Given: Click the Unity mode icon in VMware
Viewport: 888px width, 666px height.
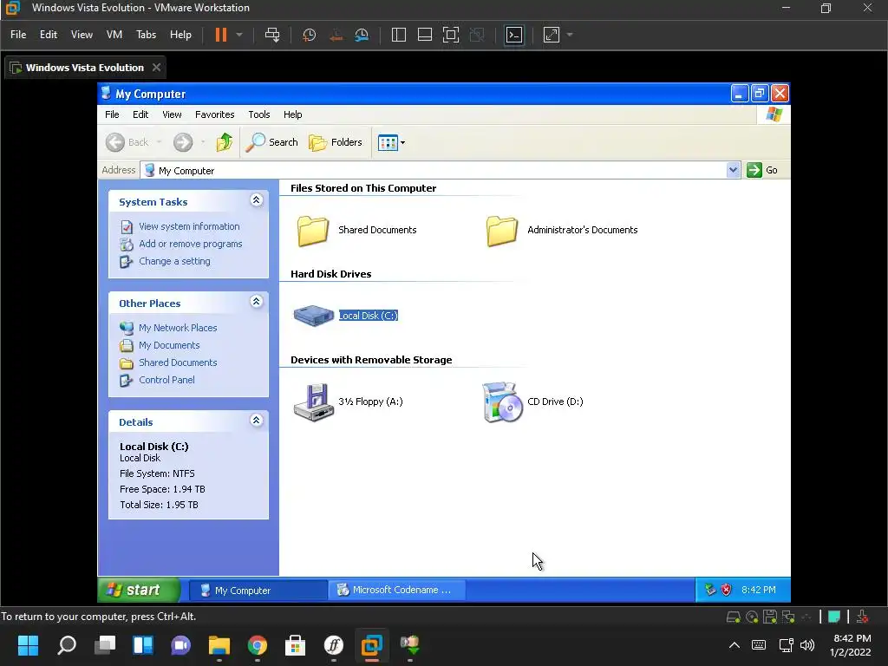Looking at the screenshot, I should [x=477, y=35].
